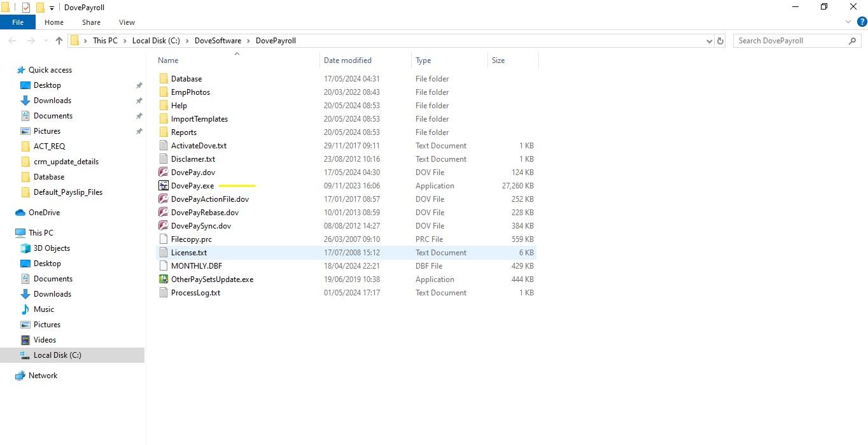Click Local Disk (C:) in the breadcrumb path
This screenshot has height=445, width=868.
click(156, 41)
